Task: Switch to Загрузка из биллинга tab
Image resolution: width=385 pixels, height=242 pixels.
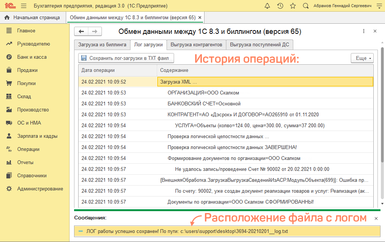Action: 102,45
